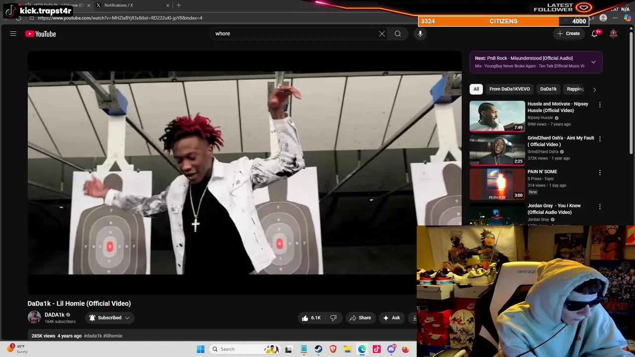Open options for Aint My Fault video
635x357 pixels.
coord(600,139)
